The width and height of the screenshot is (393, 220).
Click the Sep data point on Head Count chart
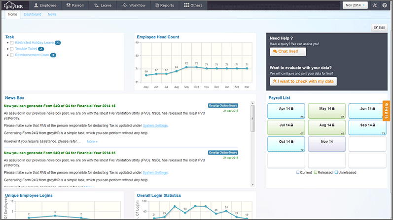point(186,67)
